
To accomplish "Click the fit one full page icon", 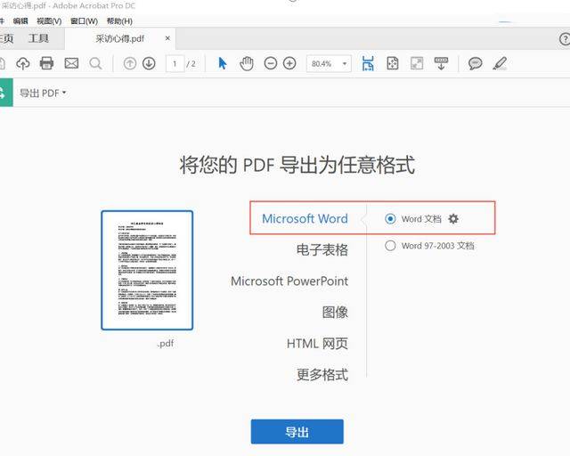I will point(393,63).
